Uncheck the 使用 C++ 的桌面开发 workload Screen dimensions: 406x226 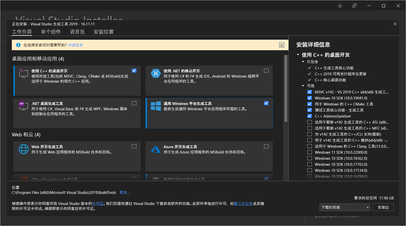pos(134,71)
